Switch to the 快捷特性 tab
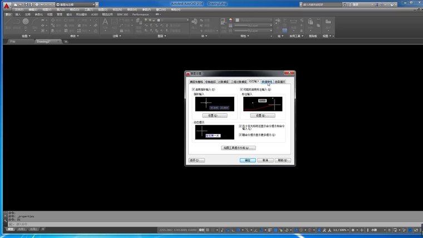This screenshot has width=423, height=238. 267,82
